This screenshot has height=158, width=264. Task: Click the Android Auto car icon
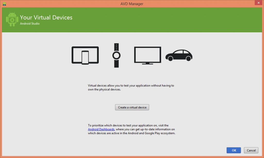(x=179, y=55)
